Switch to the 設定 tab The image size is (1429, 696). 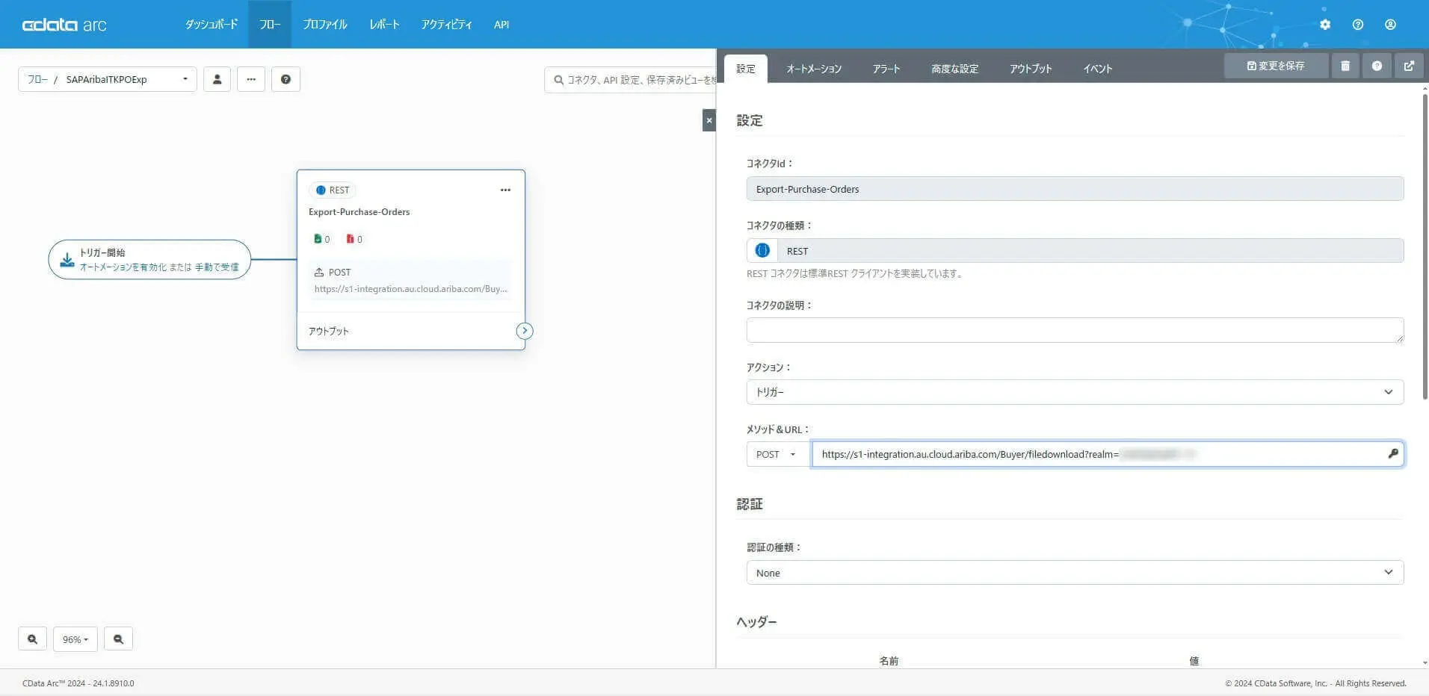point(746,69)
